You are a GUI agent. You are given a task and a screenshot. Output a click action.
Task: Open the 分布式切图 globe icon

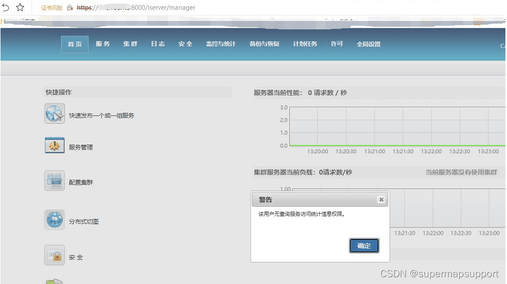pyautogui.click(x=55, y=220)
